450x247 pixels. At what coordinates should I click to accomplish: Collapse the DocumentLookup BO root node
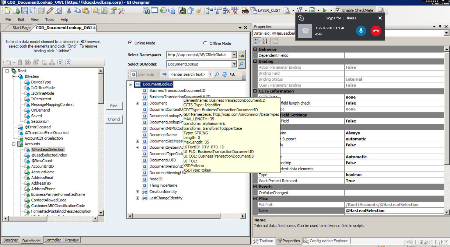pyautogui.click(x=131, y=84)
